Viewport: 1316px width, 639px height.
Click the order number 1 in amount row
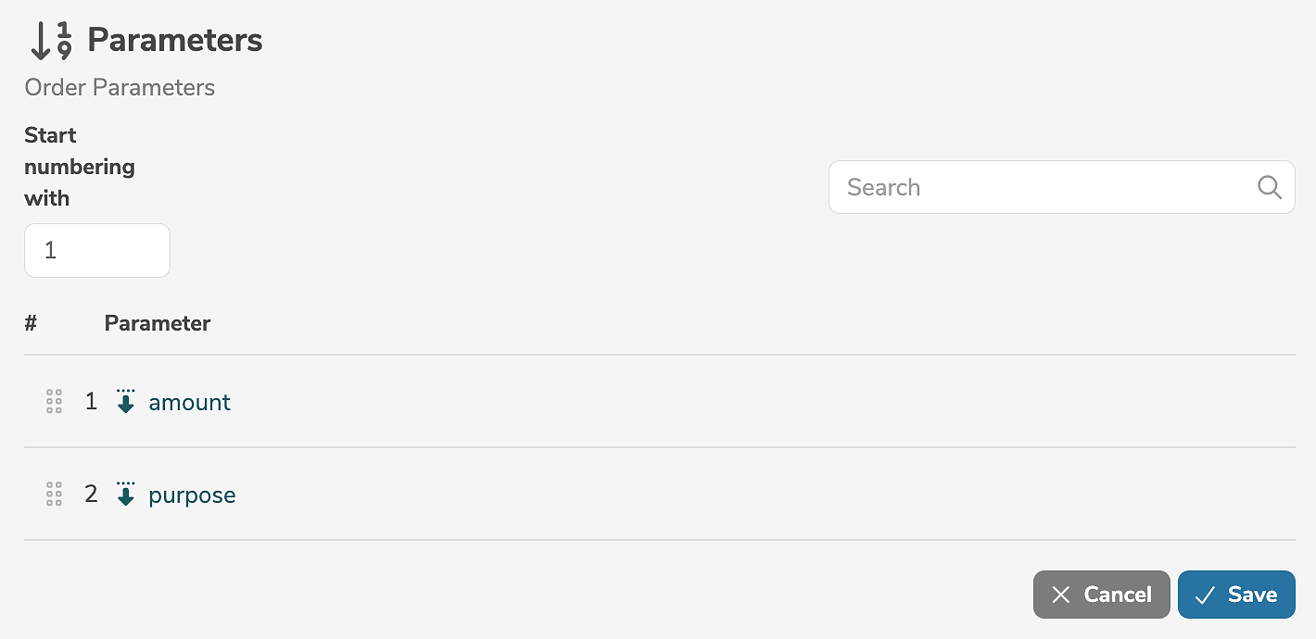(x=91, y=401)
